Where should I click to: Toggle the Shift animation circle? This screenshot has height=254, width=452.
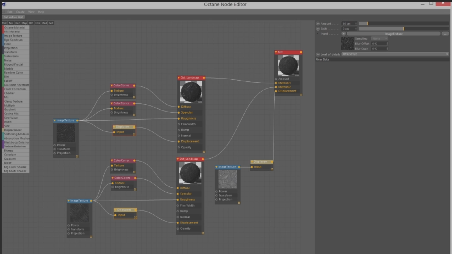coord(318,29)
